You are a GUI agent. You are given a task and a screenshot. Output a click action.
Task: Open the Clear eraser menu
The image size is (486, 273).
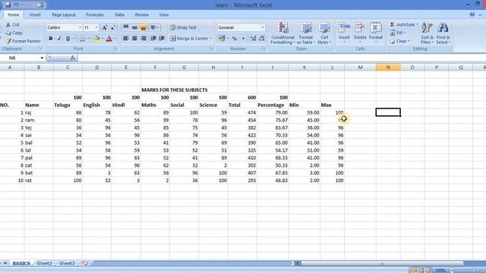click(400, 41)
